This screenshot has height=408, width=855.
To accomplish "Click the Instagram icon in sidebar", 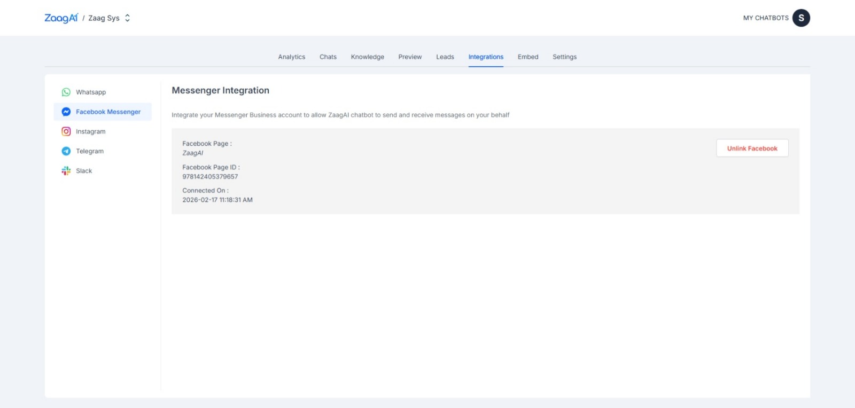I will [66, 131].
